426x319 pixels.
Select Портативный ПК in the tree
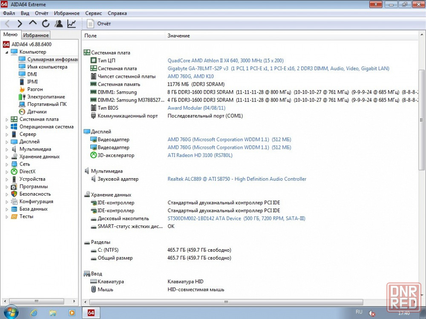tap(43, 104)
